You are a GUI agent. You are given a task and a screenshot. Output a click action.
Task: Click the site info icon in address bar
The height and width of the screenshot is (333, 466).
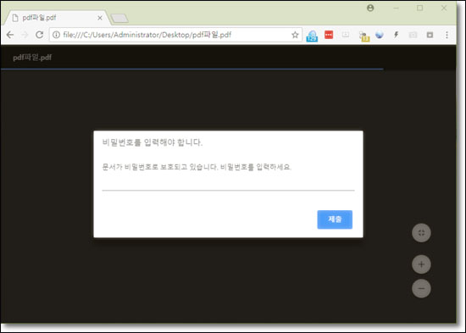56,35
